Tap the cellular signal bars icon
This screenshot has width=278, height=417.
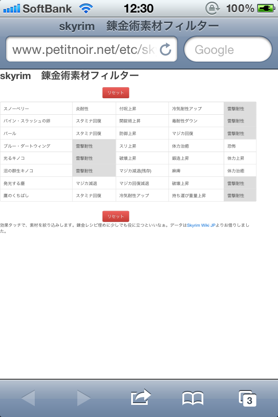point(11,9)
